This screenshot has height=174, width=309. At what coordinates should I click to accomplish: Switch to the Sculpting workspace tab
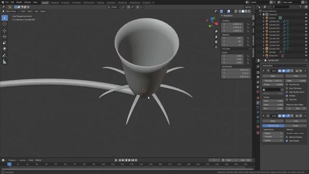pos(65,3)
